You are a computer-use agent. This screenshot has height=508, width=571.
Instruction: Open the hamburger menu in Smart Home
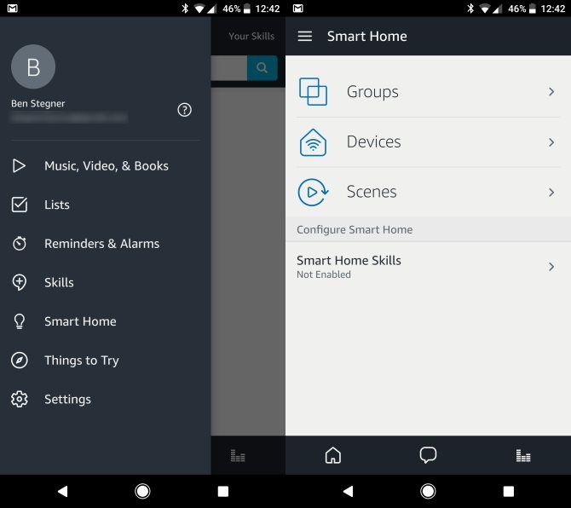305,36
